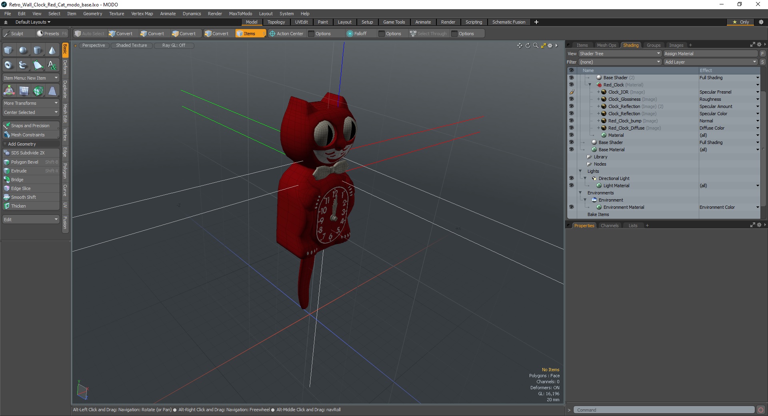Viewport: 768px width, 416px height.
Task: Collapse the Environments group
Action: [x=580, y=193]
